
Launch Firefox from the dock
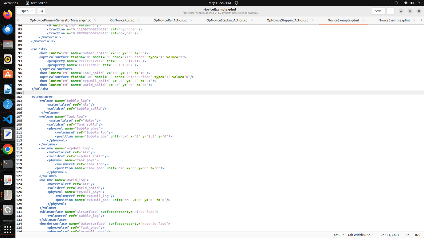point(8,14)
